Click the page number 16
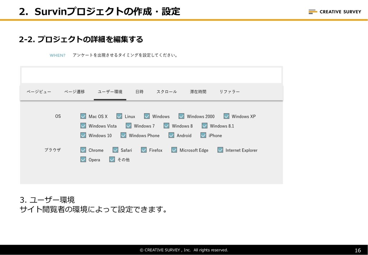The image size is (368, 255). tap(358, 250)
